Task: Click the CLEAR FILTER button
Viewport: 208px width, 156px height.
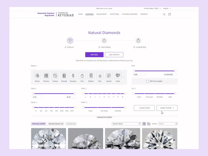Action: pyautogui.click(x=144, y=108)
